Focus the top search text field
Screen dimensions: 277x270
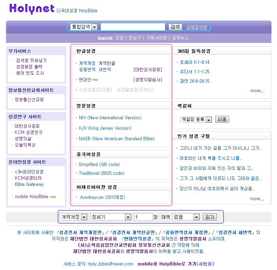[133, 27]
